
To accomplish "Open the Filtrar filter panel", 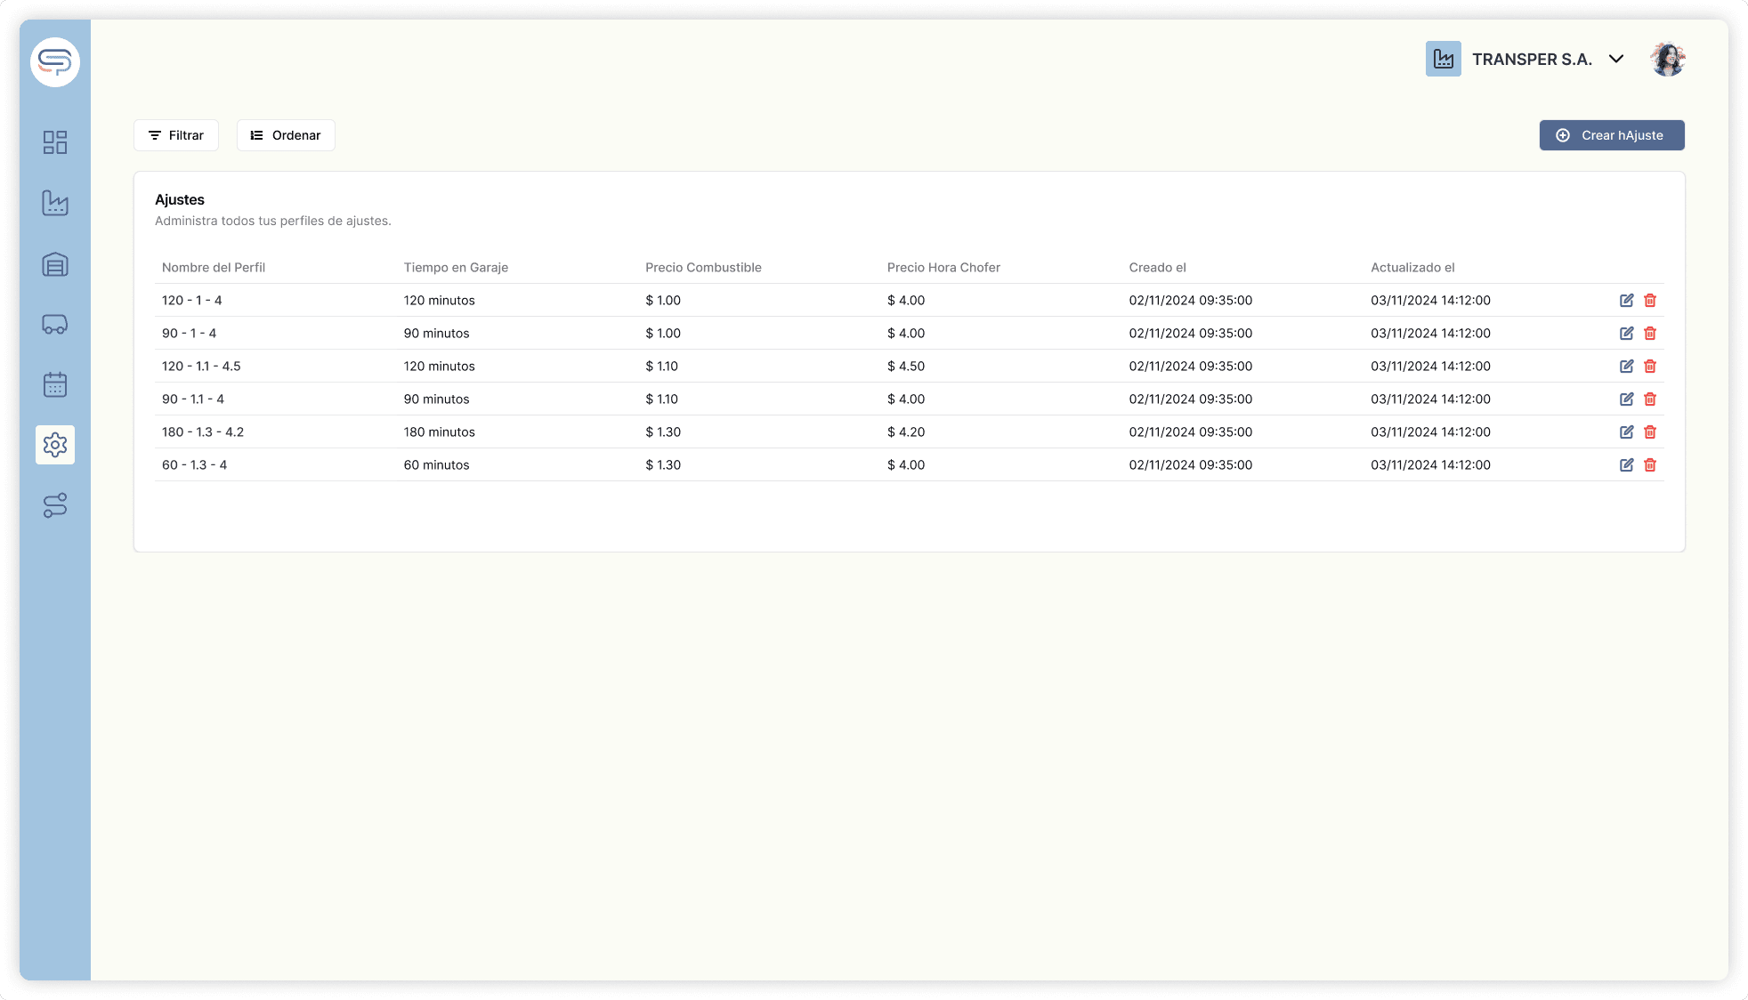I will tap(175, 135).
